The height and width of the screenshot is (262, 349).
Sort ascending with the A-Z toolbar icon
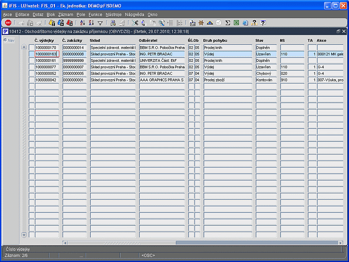click(x=82, y=23)
